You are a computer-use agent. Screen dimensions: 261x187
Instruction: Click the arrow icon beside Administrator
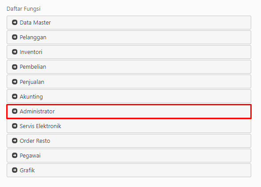pyautogui.click(x=15, y=111)
